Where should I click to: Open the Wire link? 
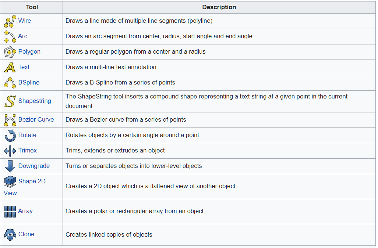[25, 21]
